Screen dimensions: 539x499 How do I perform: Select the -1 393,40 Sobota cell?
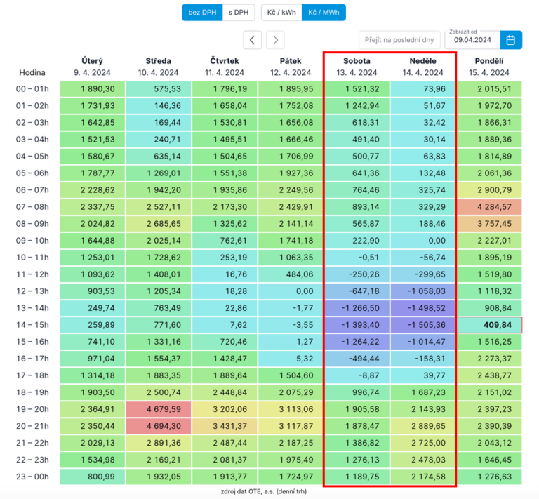pyautogui.click(x=357, y=325)
